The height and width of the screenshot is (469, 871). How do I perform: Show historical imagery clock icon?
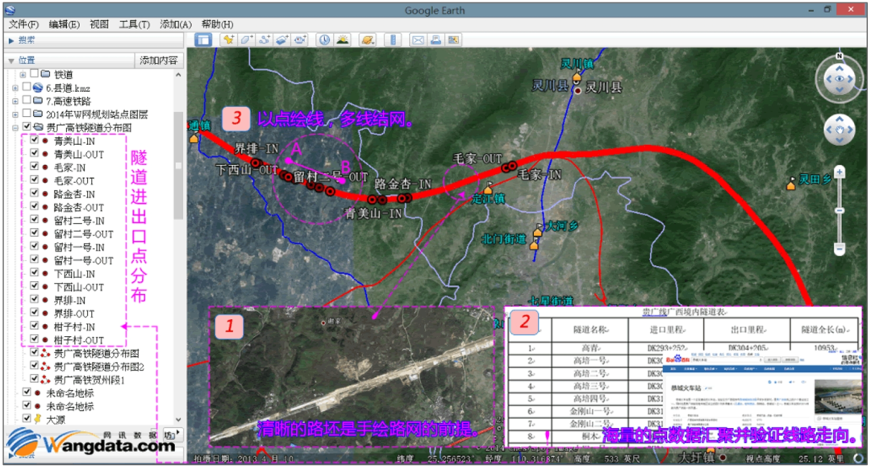(324, 40)
